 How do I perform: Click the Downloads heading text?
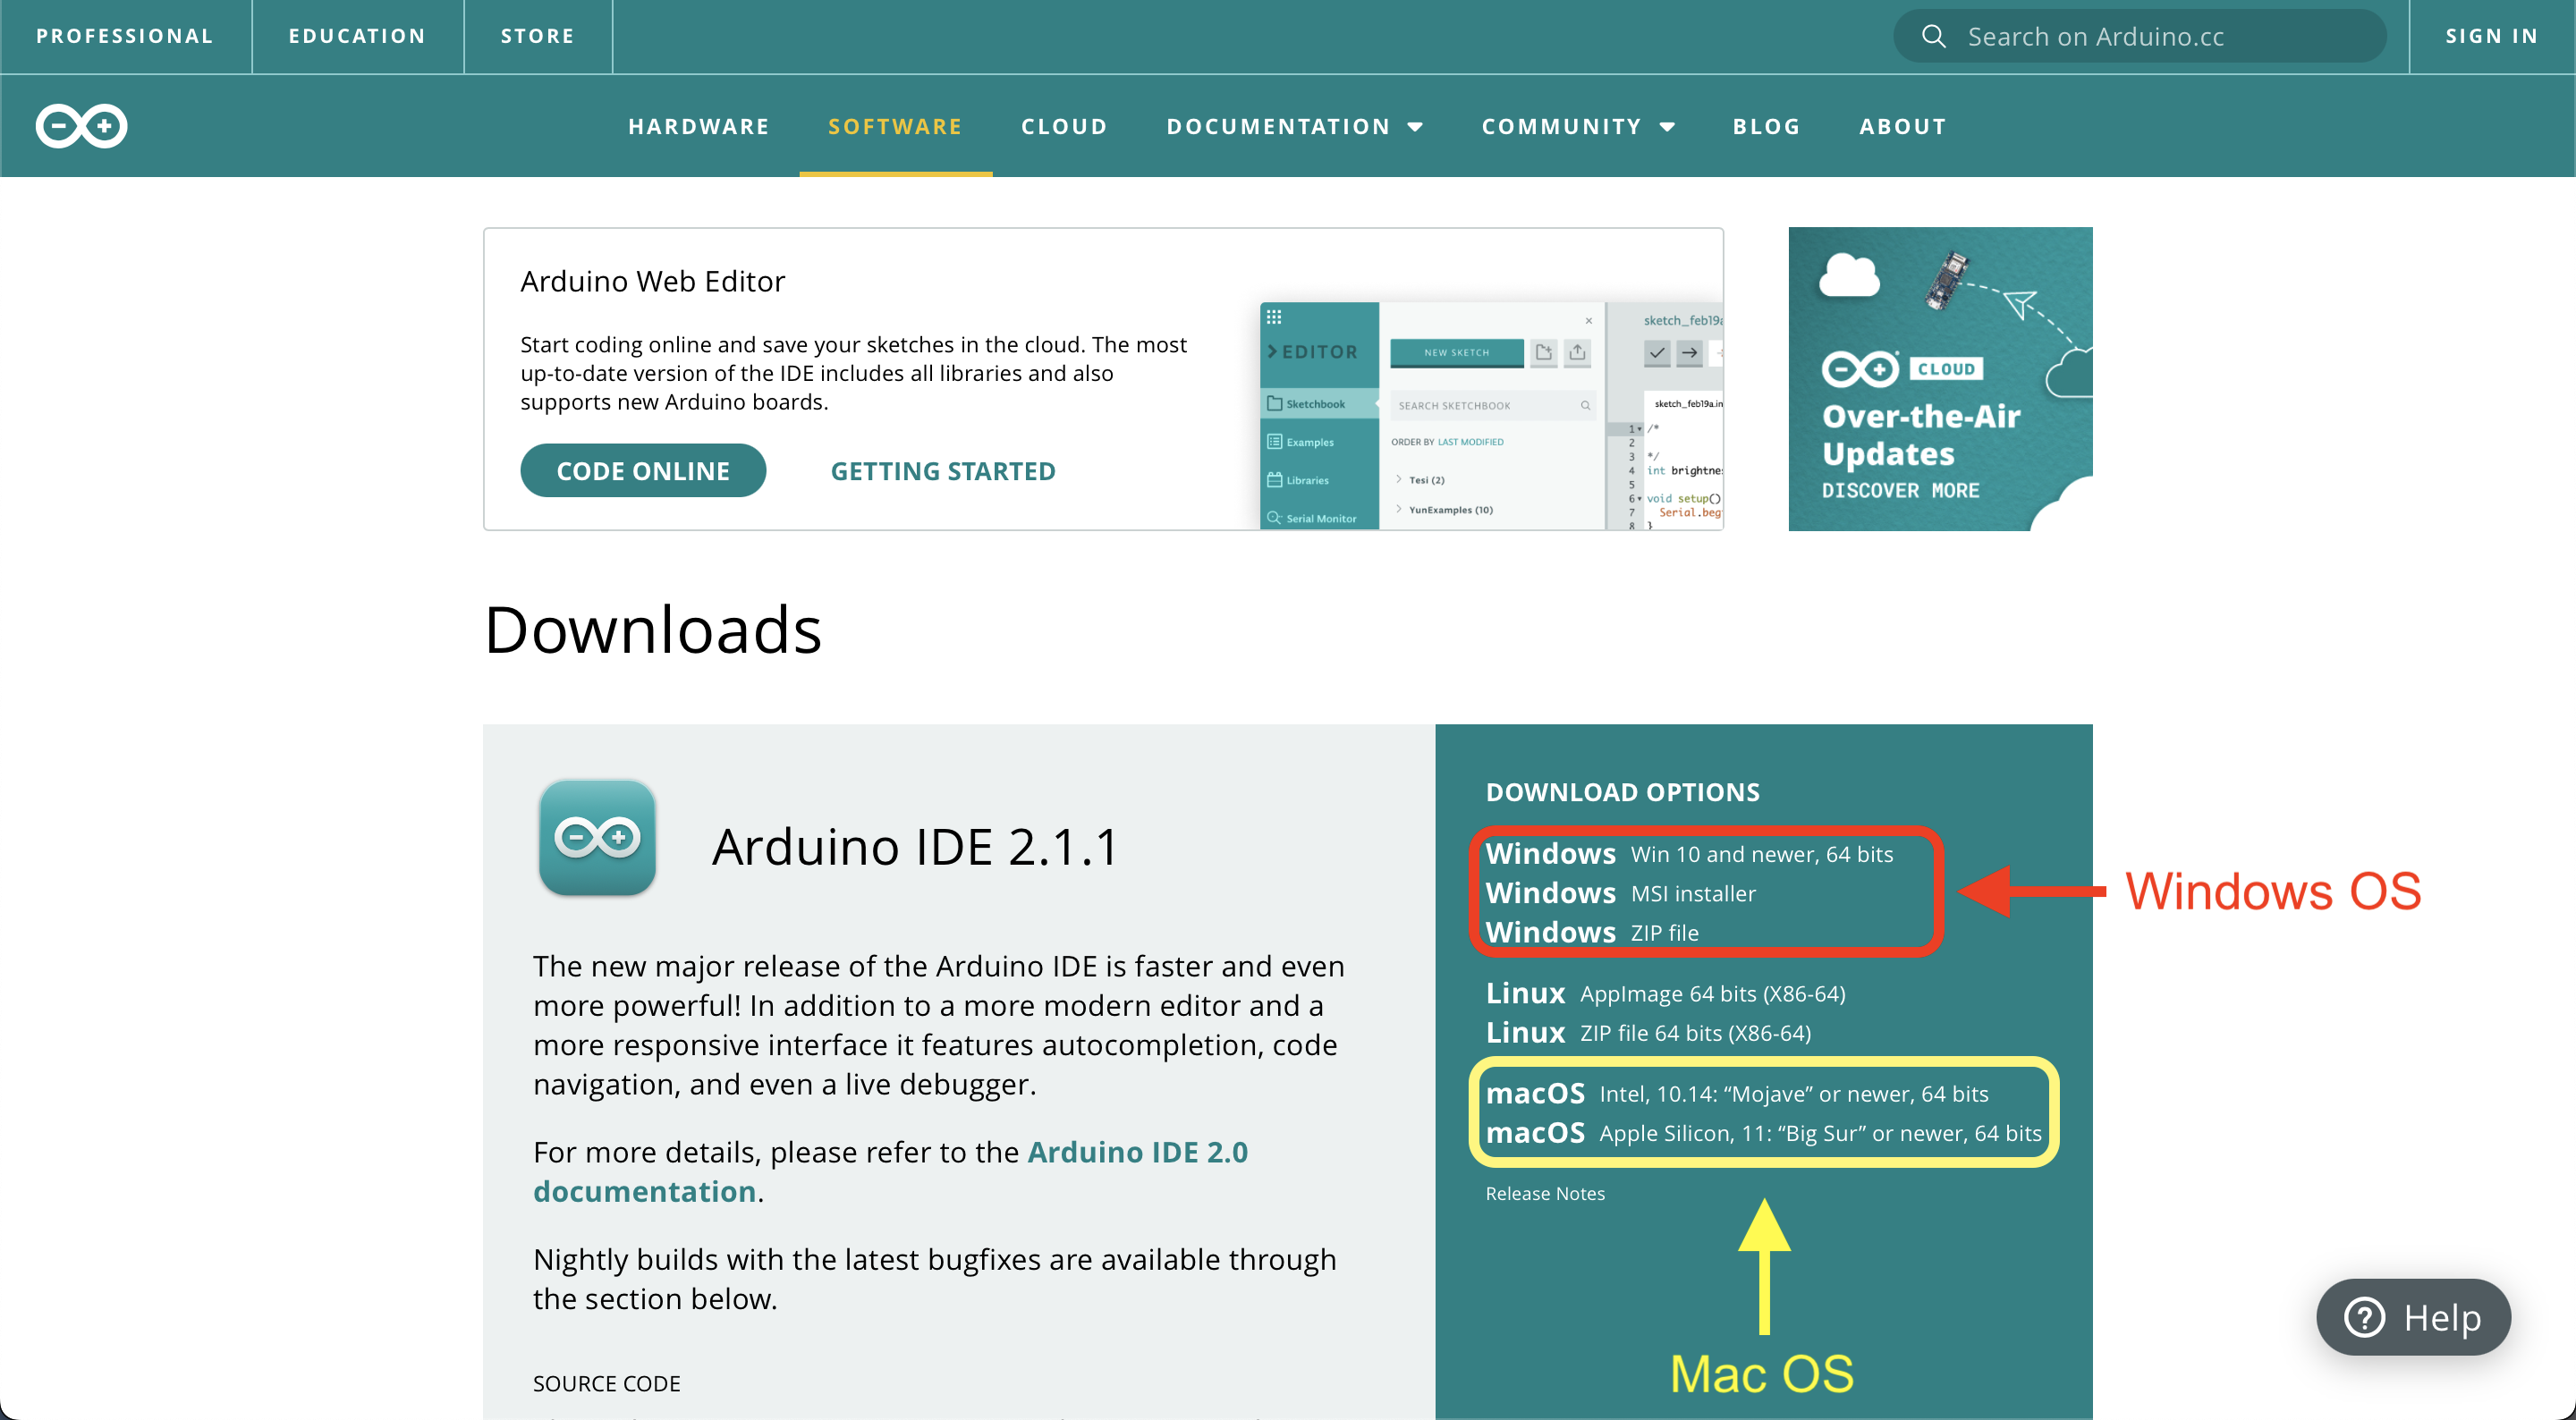pos(652,629)
